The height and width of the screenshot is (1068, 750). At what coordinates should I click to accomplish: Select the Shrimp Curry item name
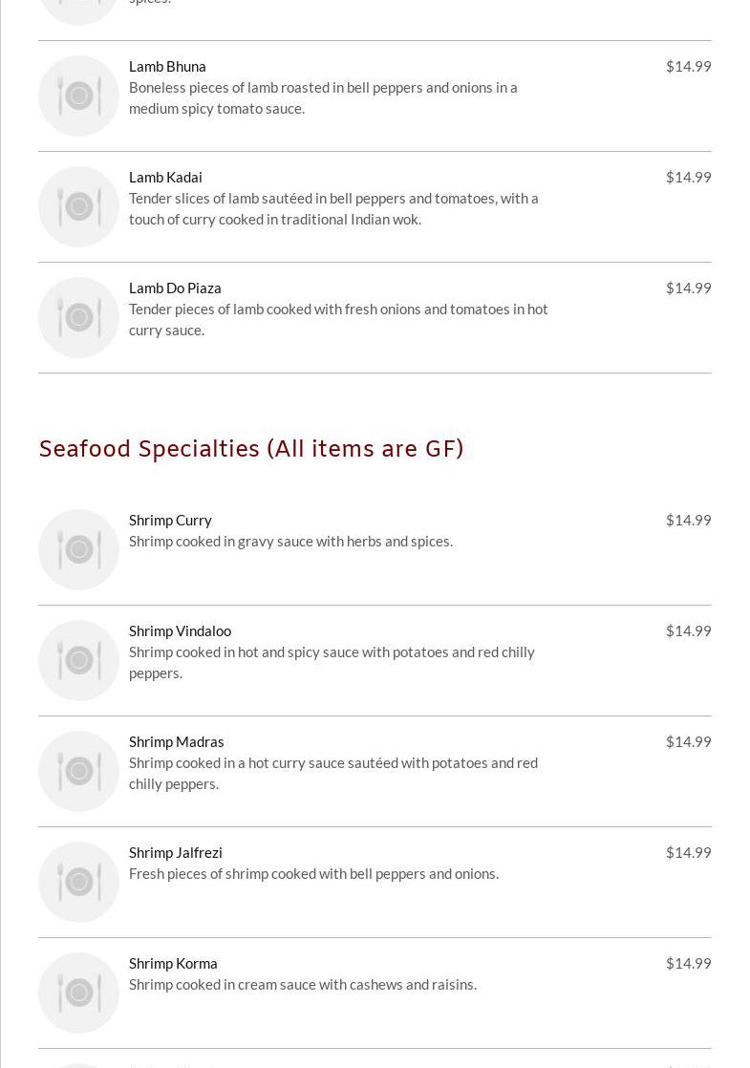coord(170,520)
